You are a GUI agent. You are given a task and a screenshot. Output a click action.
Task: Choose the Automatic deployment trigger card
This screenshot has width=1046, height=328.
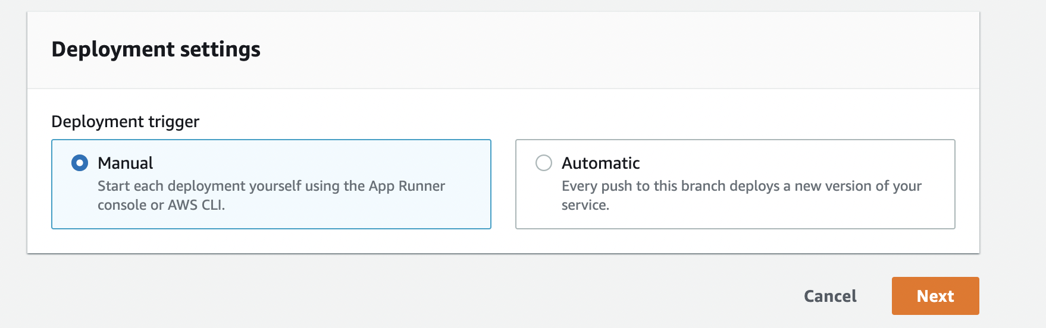[735, 184]
